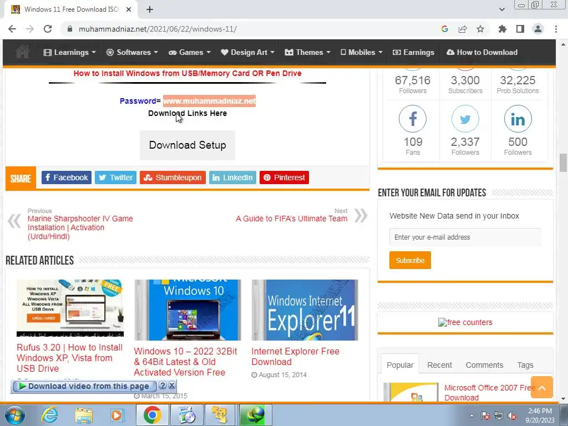Expand the Learnings menu
This screenshot has height=426, width=568.
pos(69,52)
